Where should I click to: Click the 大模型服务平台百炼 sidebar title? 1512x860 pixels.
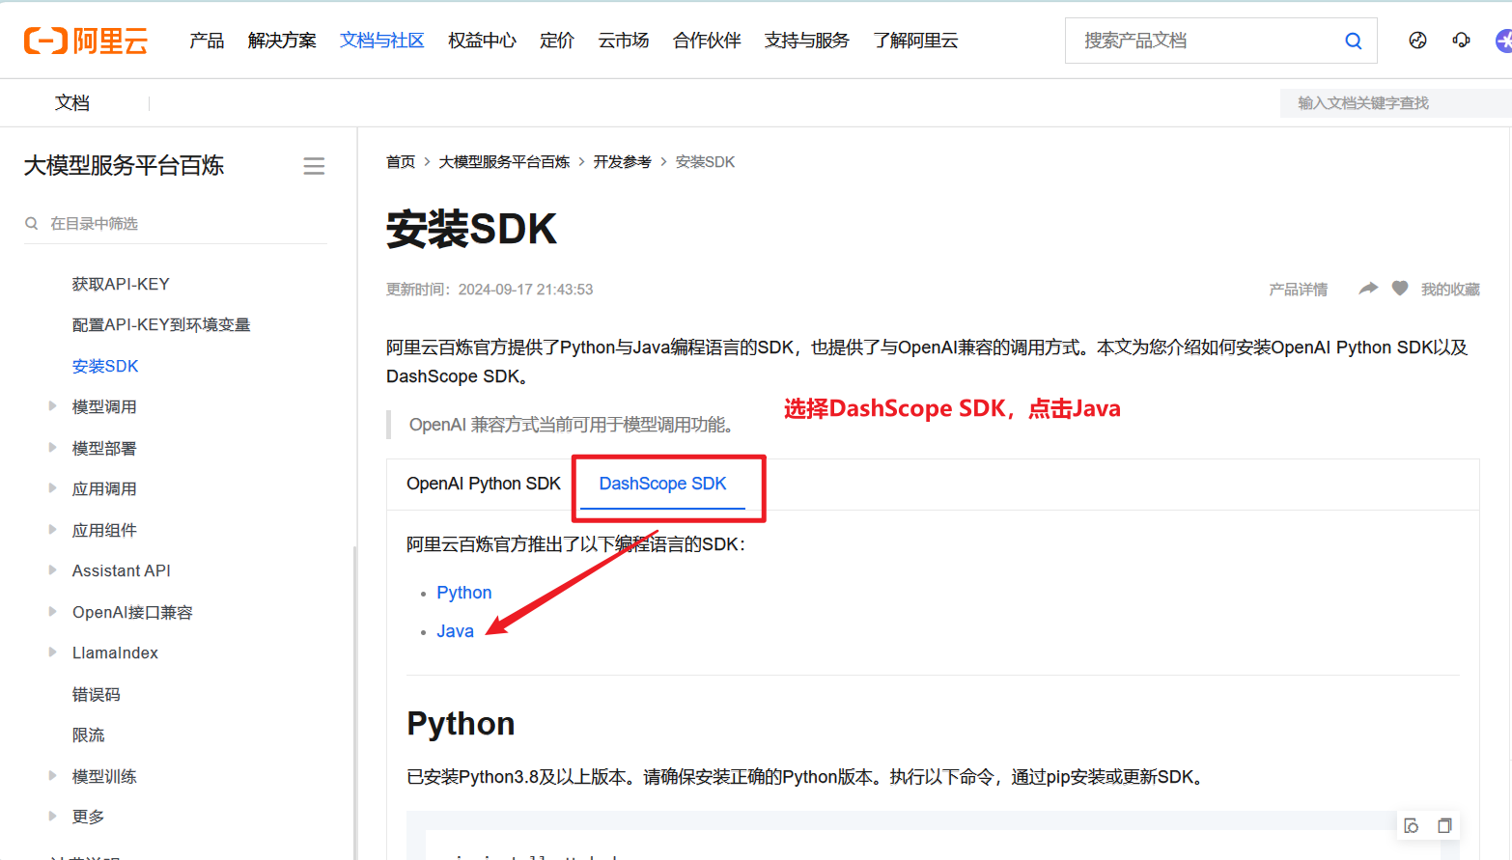(x=124, y=166)
